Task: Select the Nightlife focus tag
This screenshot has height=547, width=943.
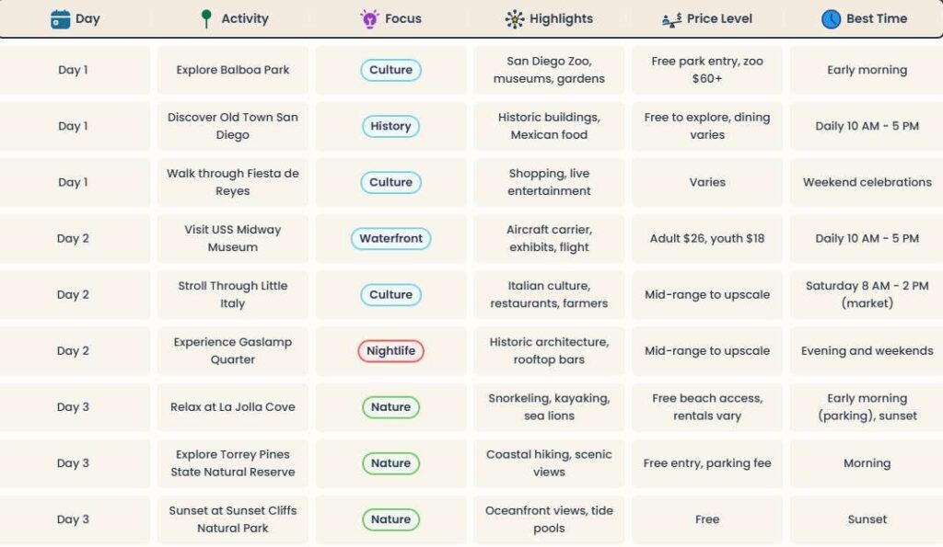Action: 390,351
